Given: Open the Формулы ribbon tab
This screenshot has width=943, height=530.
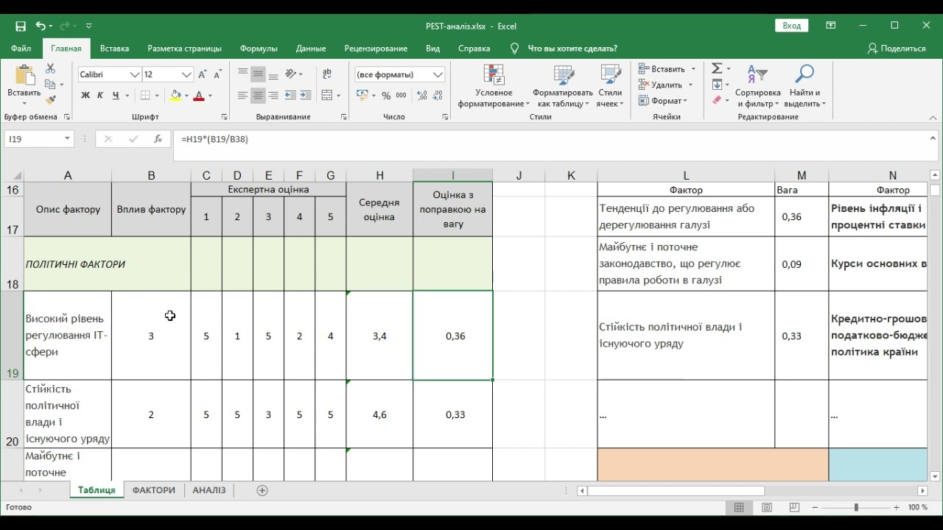Looking at the screenshot, I should coord(259,49).
